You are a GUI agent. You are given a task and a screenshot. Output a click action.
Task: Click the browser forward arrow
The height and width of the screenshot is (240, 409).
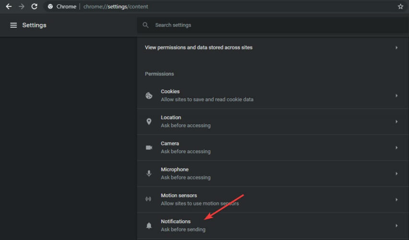click(x=22, y=7)
